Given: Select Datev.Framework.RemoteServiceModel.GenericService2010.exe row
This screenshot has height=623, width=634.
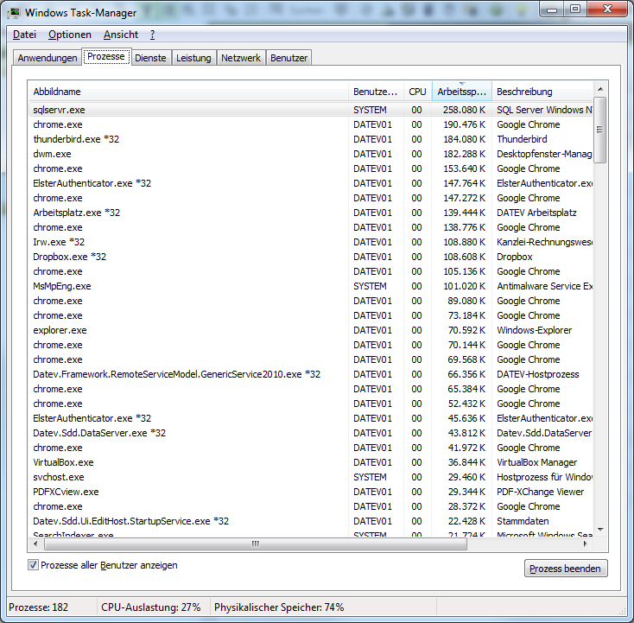Looking at the screenshot, I should pyautogui.click(x=311, y=374).
